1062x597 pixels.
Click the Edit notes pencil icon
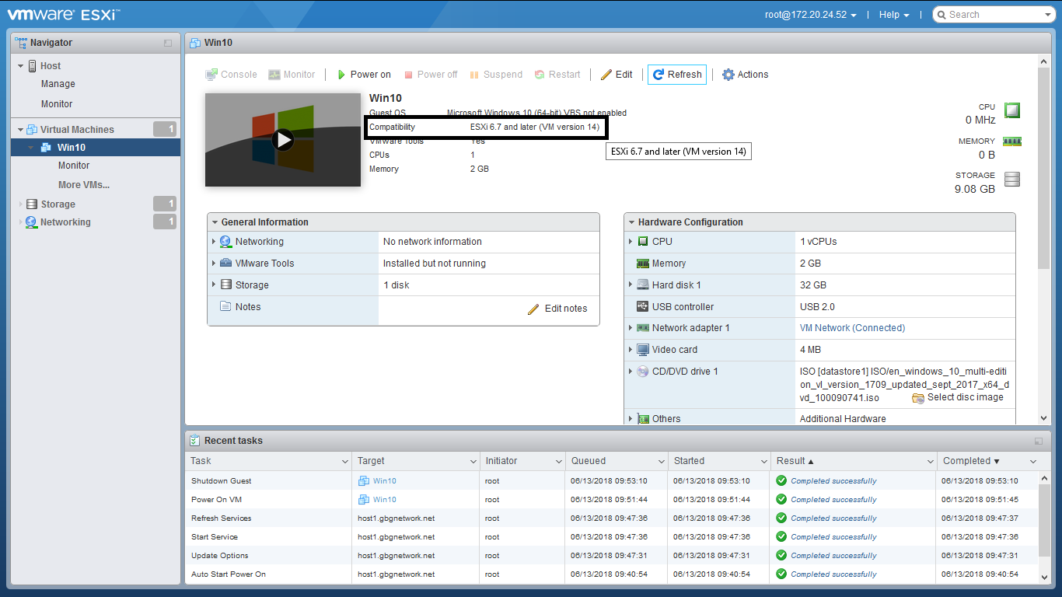pyautogui.click(x=533, y=309)
